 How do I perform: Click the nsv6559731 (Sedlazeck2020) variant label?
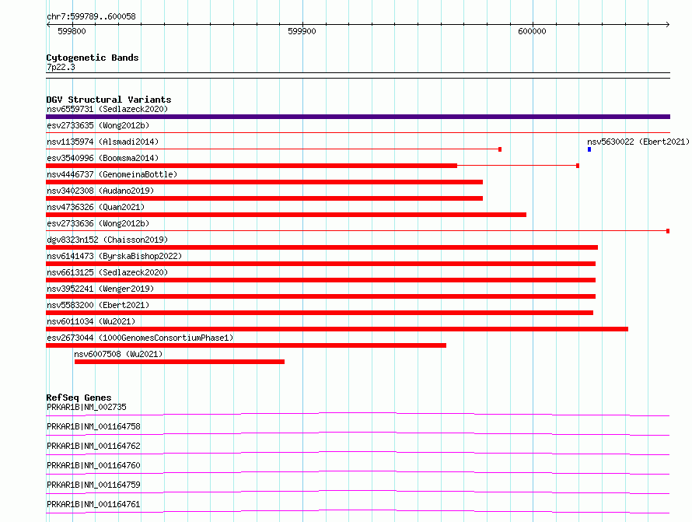pyautogui.click(x=107, y=109)
